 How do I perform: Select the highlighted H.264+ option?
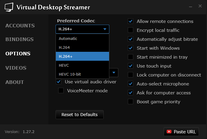(82, 56)
